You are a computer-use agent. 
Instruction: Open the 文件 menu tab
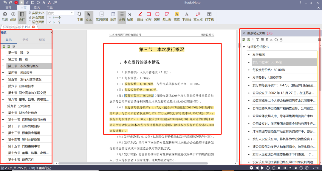coord(9,7)
